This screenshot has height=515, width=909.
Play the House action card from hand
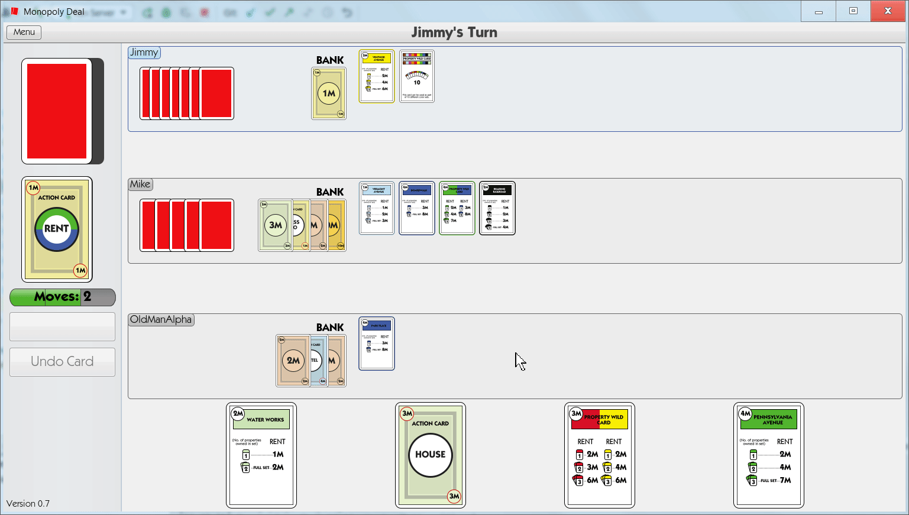click(431, 455)
